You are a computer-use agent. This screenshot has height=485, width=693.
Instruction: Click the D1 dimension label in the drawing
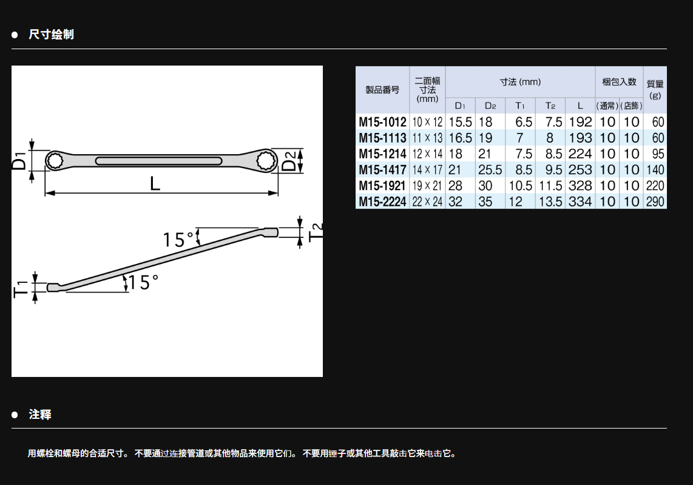(21, 161)
